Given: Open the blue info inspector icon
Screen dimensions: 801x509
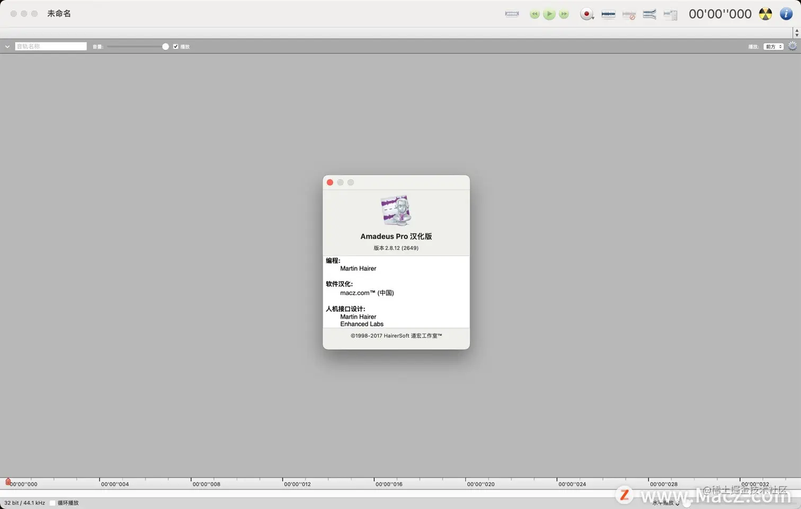Looking at the screenshot, I should point(786,14).
